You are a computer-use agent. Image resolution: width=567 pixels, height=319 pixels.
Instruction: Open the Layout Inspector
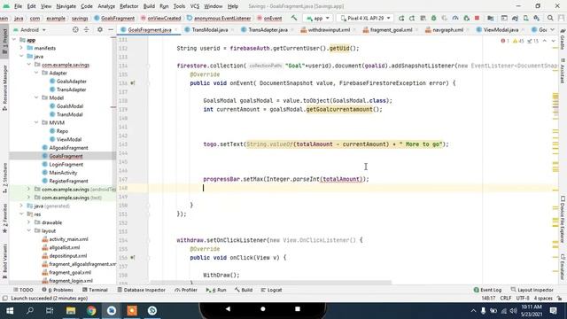532,290
